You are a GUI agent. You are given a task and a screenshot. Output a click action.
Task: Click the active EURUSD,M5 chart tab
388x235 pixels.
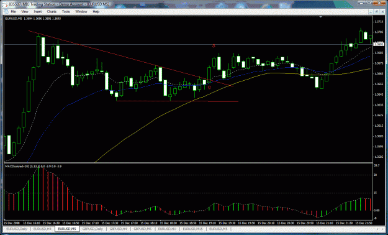tap(67, 229)
